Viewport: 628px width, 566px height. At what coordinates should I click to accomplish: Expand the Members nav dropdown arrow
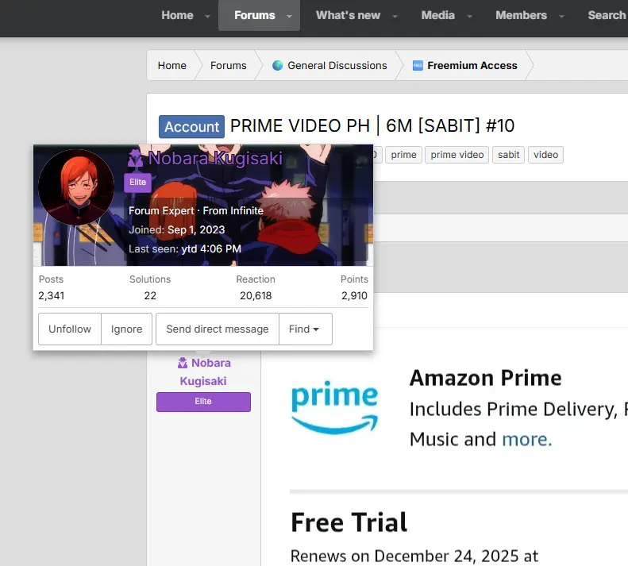click(x=561, y=17)
